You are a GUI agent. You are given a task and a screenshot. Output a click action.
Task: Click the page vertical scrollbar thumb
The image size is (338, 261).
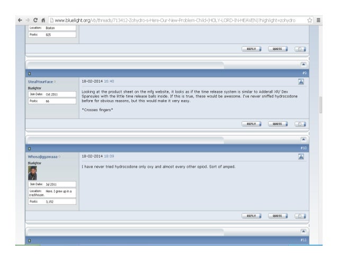coord(321,105)
